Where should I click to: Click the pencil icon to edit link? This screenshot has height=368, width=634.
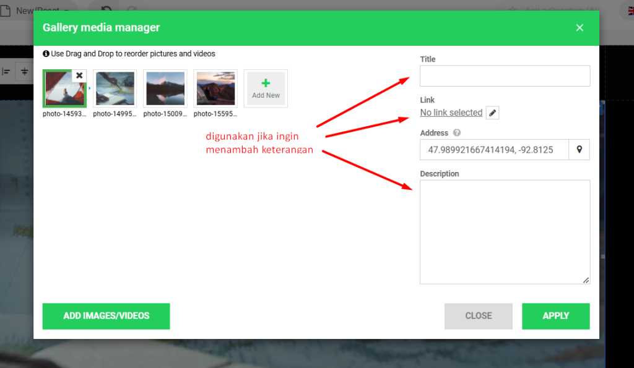[x=492, y=113]
